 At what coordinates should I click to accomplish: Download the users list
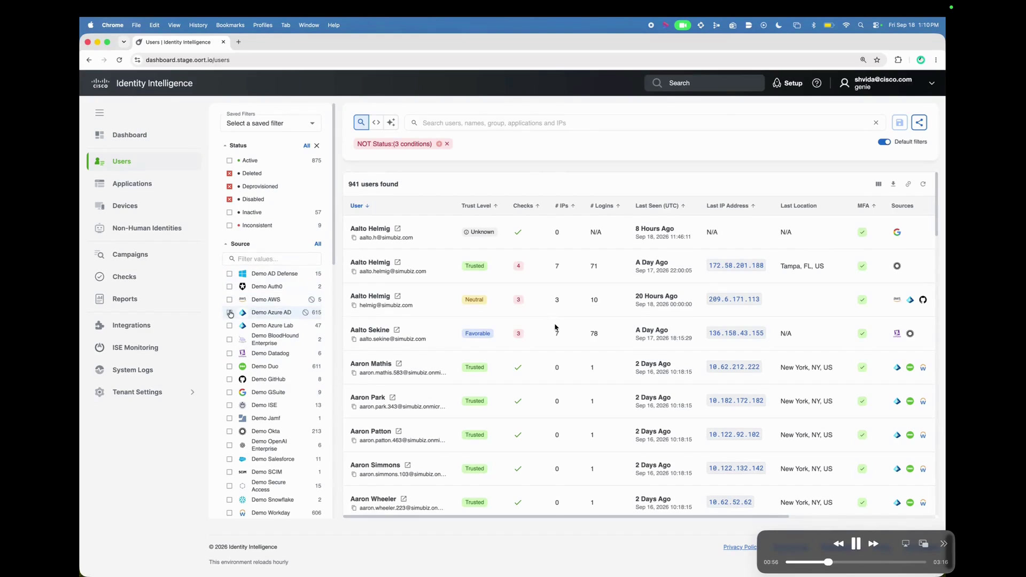coord(893,184)
